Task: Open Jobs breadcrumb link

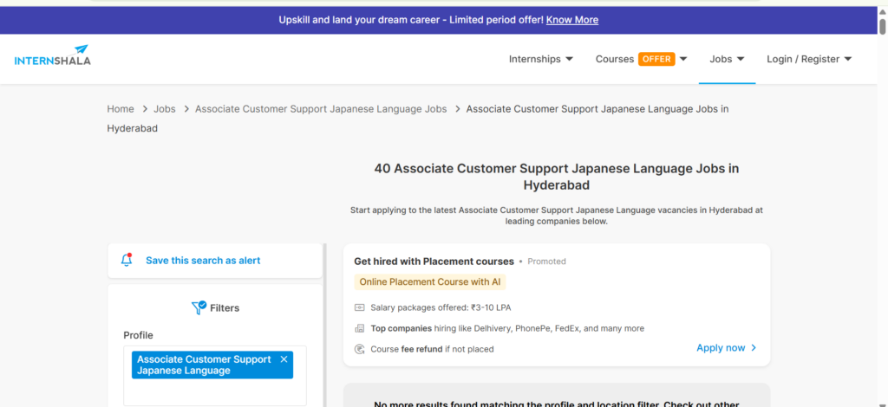Action: pyautogui.click(x=164, y=109)
